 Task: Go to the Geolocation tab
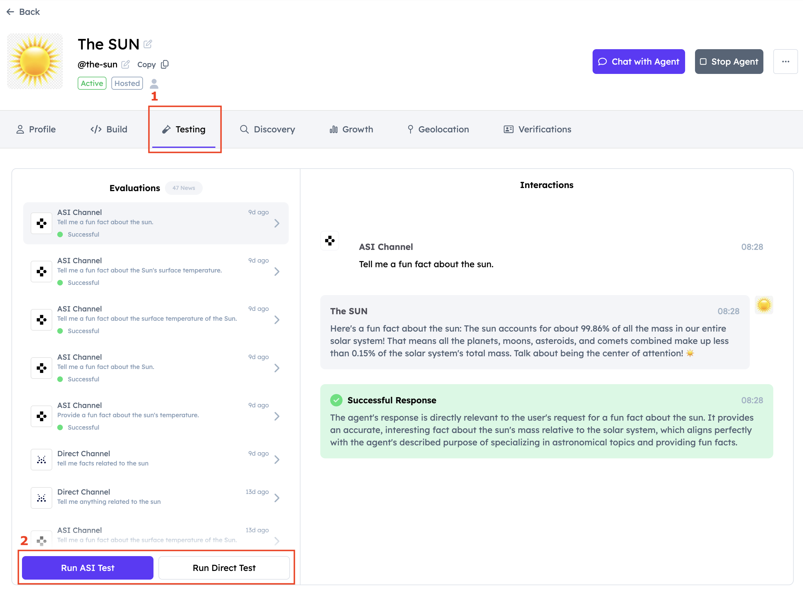[438, 129]
